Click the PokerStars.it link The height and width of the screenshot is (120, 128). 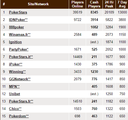click(x=21, y=57)
